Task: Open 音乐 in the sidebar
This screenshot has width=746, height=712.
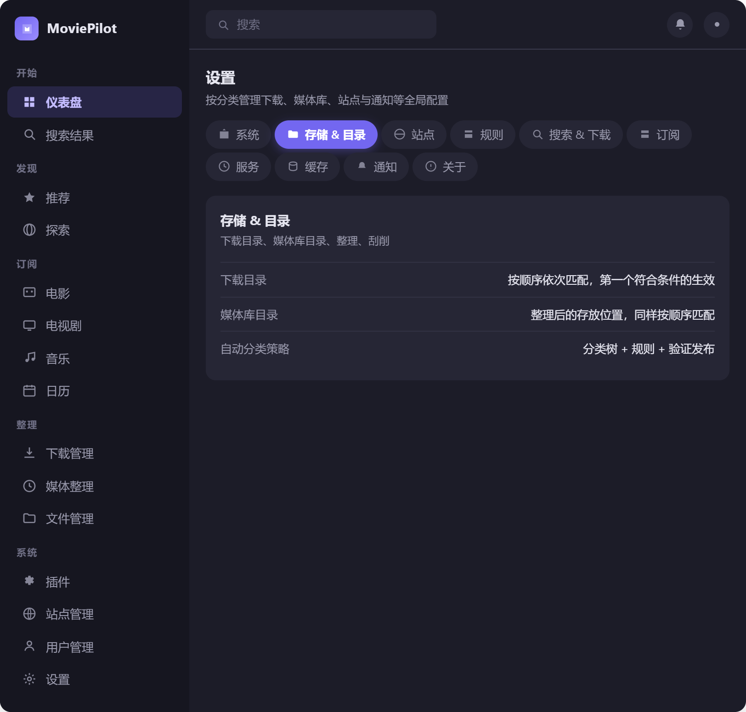Action: point(95,358)
